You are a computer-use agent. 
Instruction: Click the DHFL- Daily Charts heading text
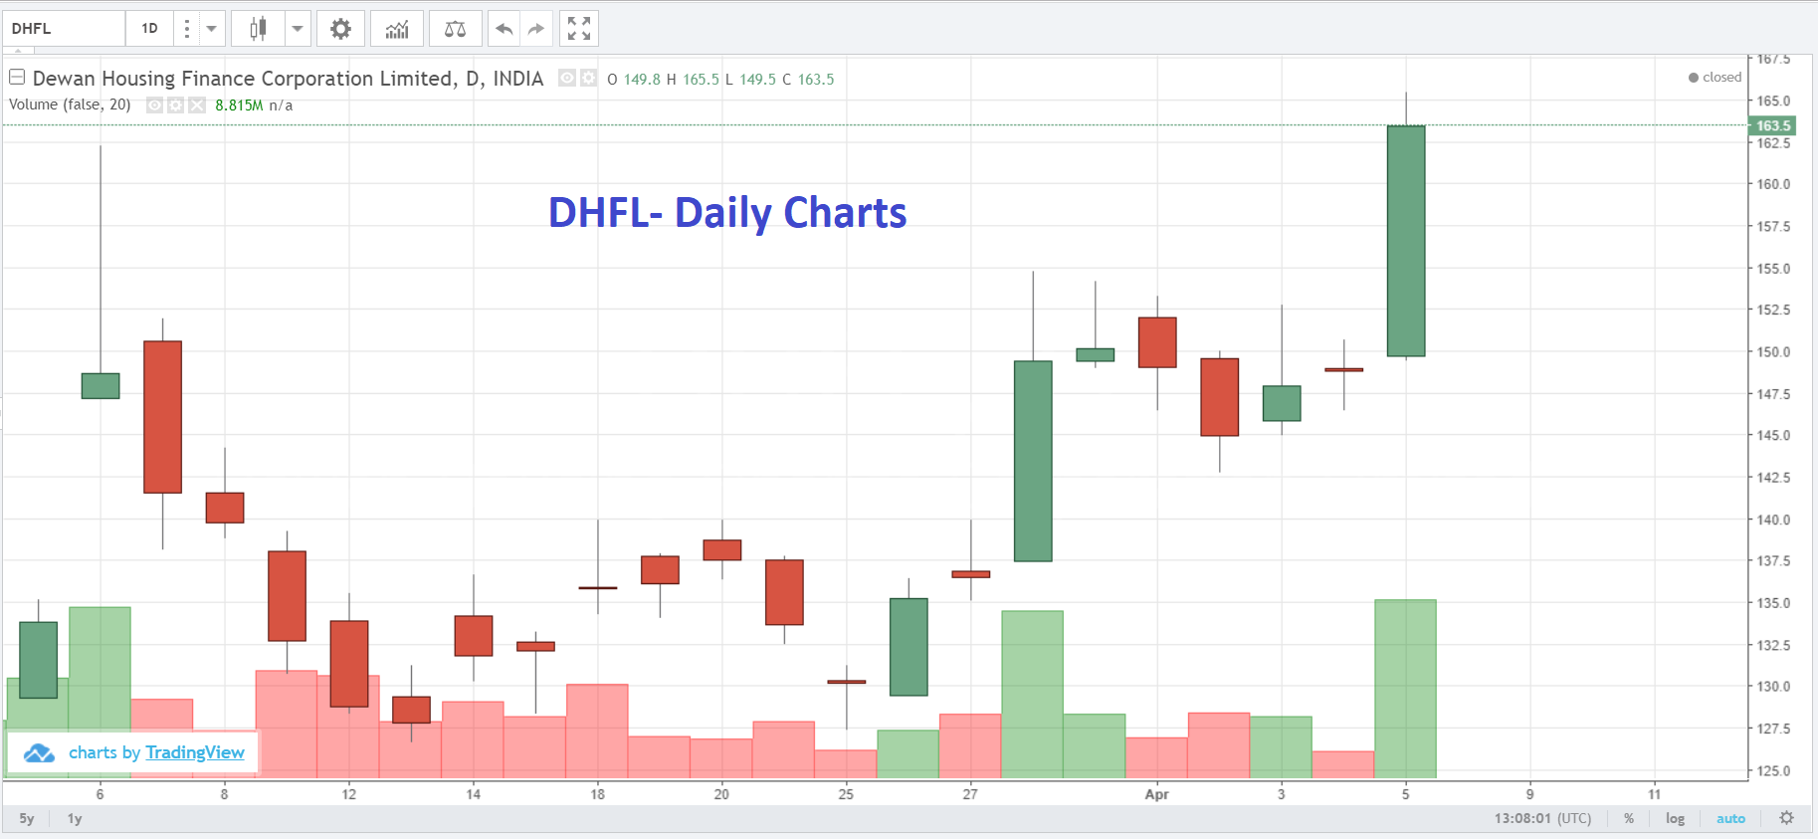click(727, 213)
